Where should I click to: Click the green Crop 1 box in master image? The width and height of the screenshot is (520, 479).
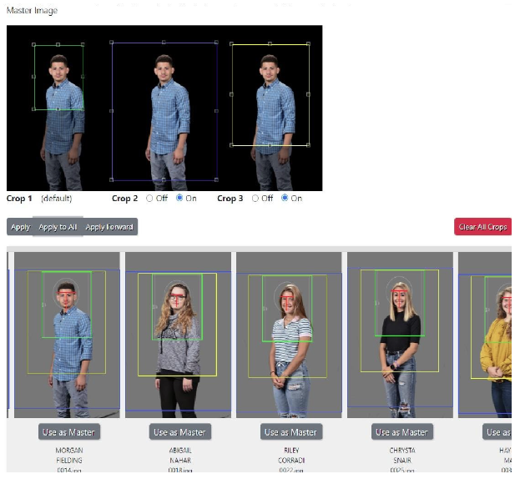coord(58,77)
